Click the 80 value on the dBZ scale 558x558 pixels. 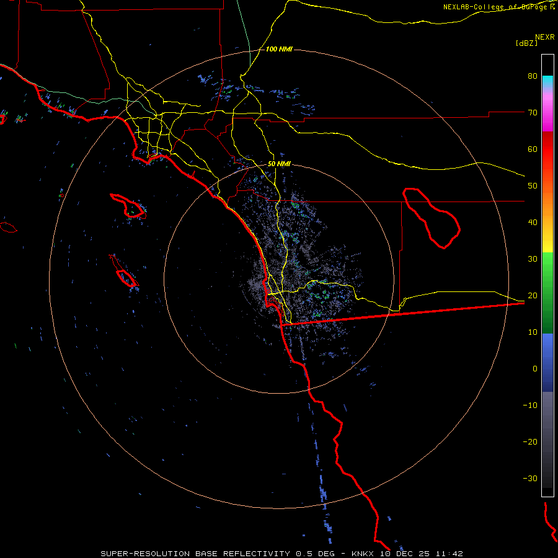click(533, 76)
